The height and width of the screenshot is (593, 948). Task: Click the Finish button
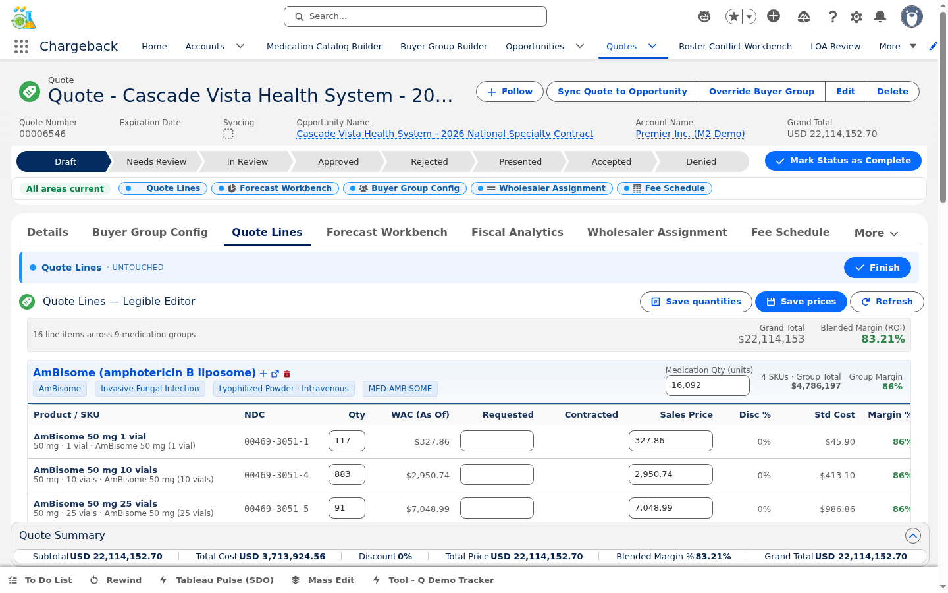coord(878,268)
